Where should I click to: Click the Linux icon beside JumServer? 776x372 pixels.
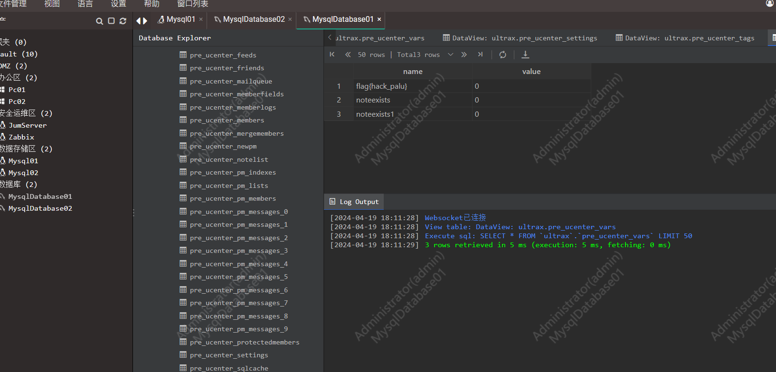(x=3, y=125)
